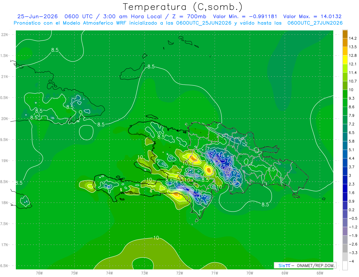Click the '4.4' color scale label

pyautogui.click(x=351, y=158)
